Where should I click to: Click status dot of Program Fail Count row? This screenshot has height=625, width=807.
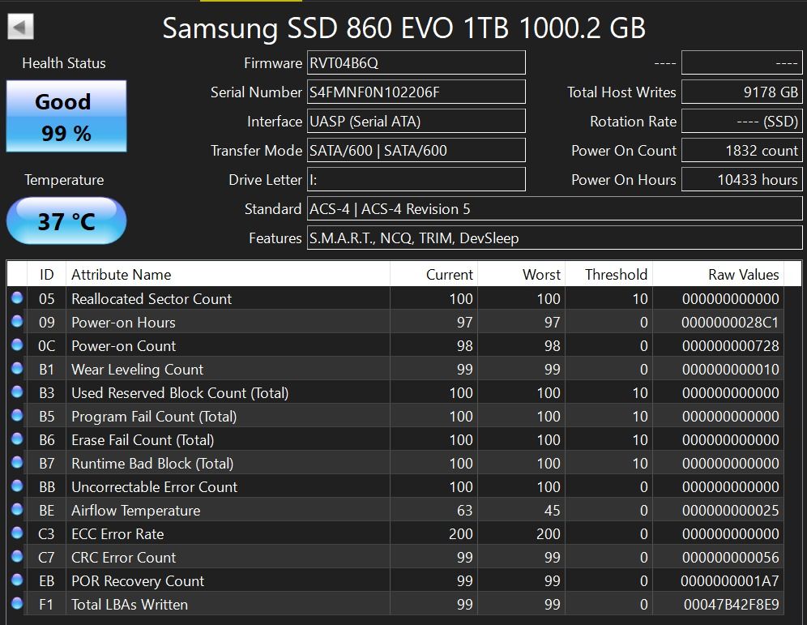17,415
